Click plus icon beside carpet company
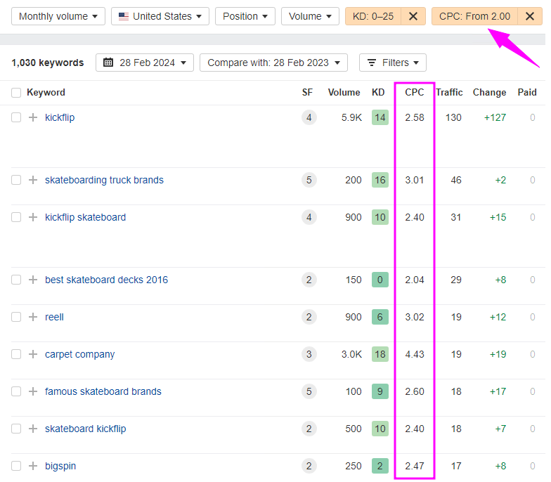Screen dimensions: 551x482 pyautogui.click(x=32, y=354)
